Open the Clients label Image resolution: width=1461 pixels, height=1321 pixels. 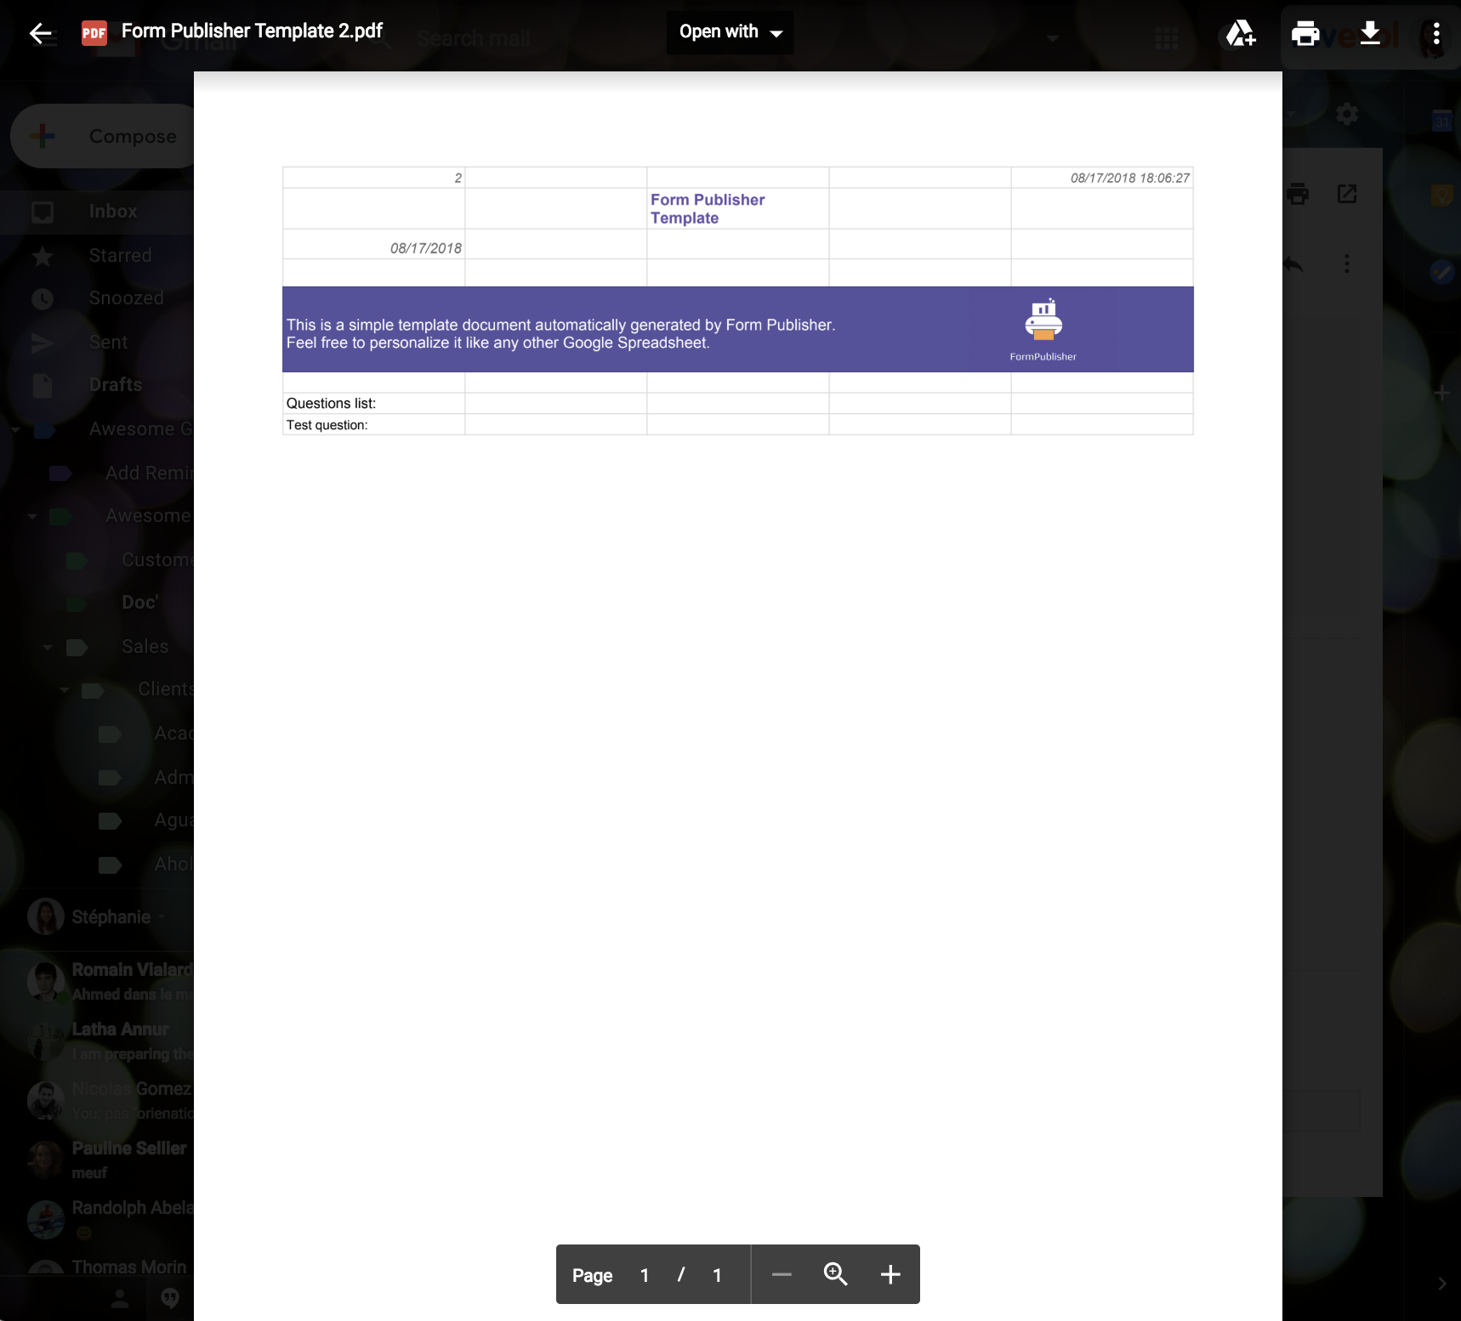tap(166, 689)
